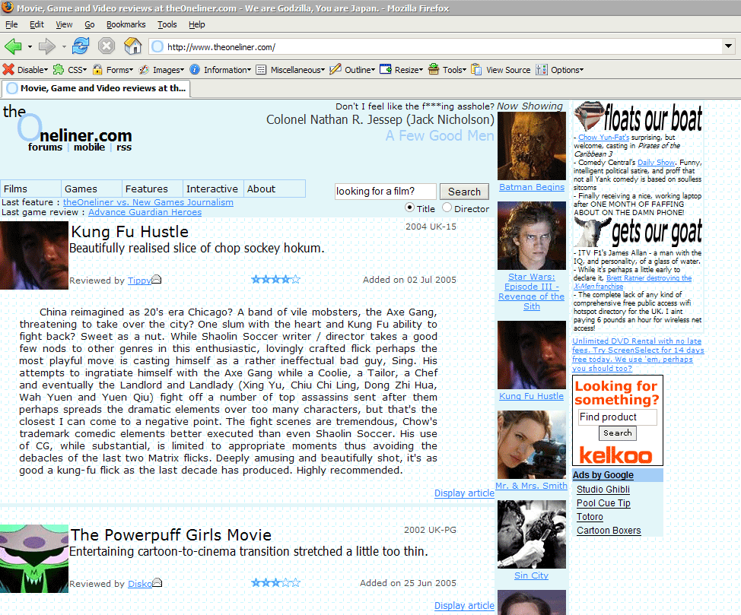Open the Games site navigation item

coord(92,189)
